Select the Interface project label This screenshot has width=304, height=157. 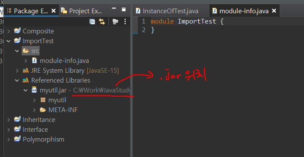(35, 130)
